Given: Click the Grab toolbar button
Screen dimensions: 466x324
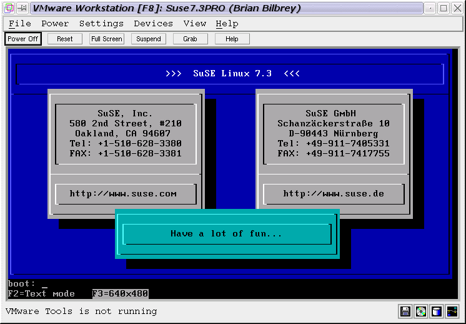Looking at the screenshot, I should point(190,39).
